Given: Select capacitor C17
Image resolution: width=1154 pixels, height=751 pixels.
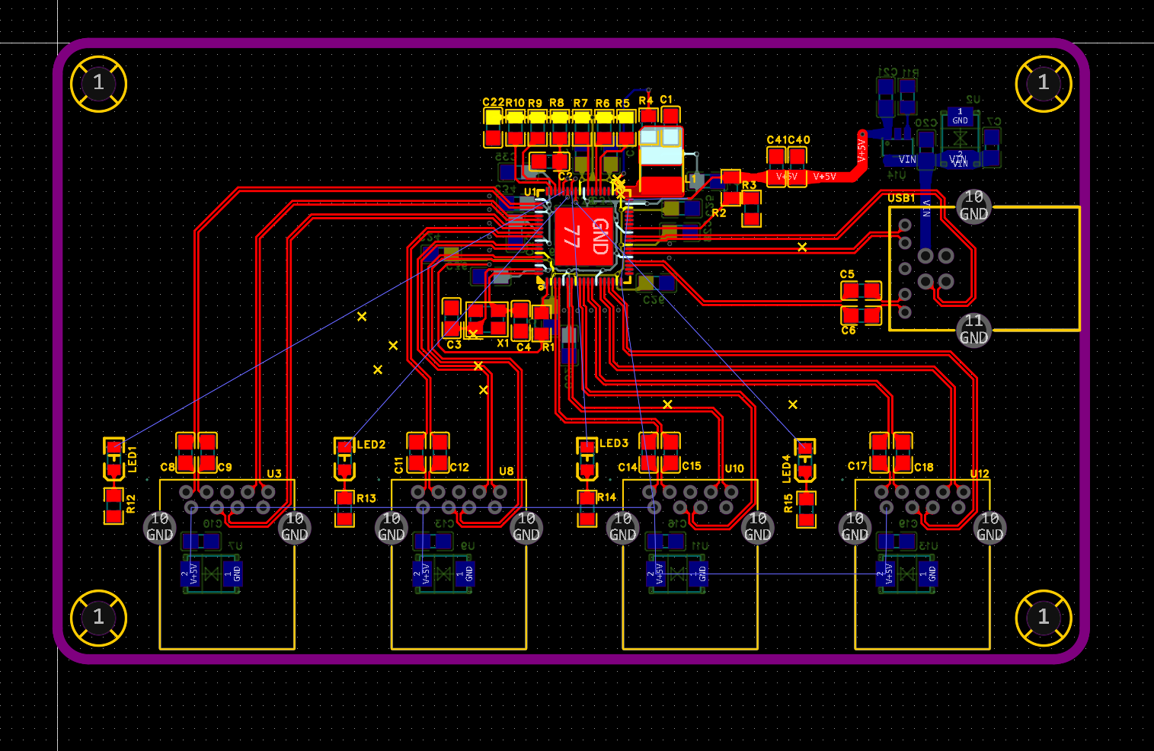Looking at the screenshot, I should [x=880, y=452].
